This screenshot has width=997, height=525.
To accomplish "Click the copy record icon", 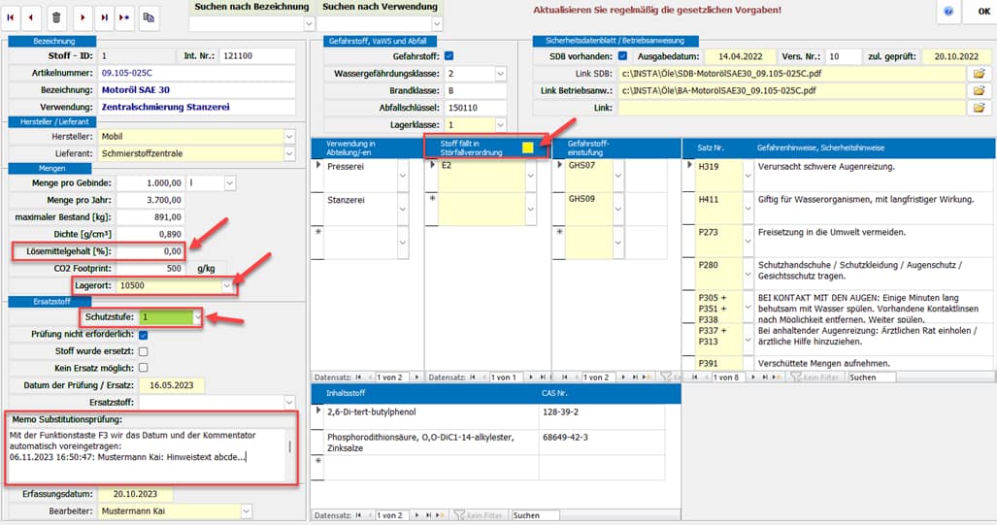I will tap(150, 16).
